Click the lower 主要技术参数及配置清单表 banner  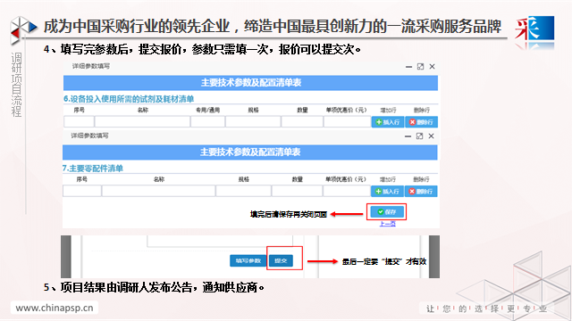pyautogui.click(x=250, y=152)
